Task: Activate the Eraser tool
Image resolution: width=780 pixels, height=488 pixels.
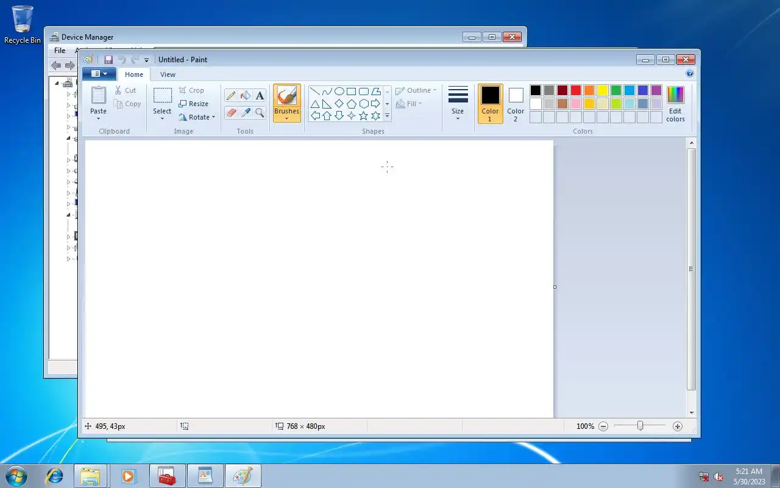Action: click(x=231, y=112)
